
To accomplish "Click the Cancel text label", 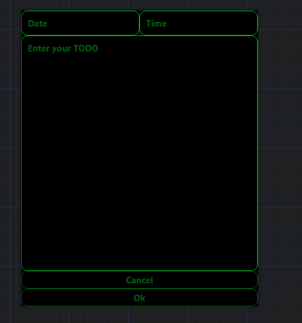I will click(139, 280).
